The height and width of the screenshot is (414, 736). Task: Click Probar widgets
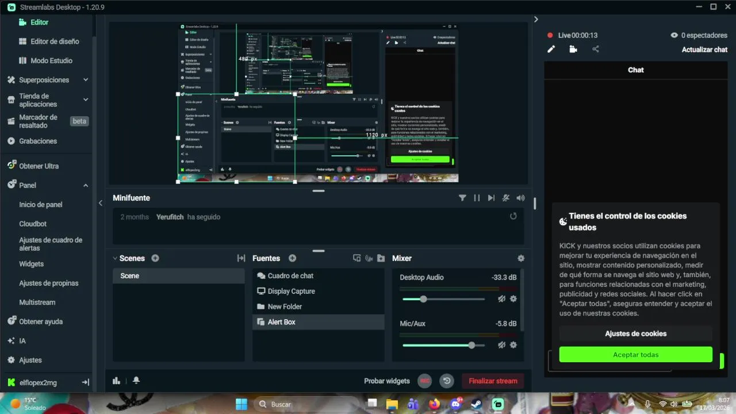(387, 381)
